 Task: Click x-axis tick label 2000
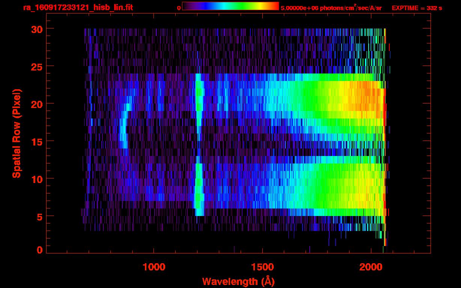(x=371, y=267)
